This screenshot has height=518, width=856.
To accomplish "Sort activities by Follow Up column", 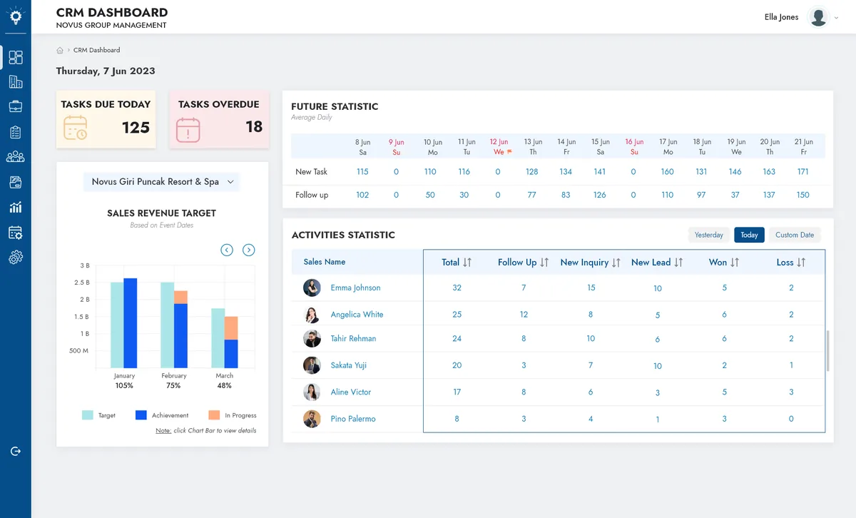I will click(x=544, y=263).
